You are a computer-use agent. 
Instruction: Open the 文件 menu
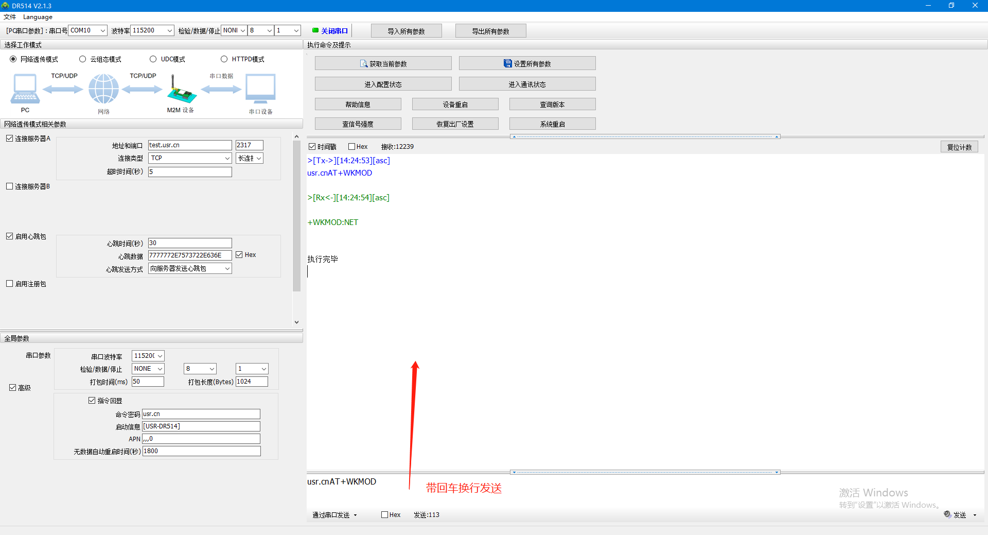(10, 17)
